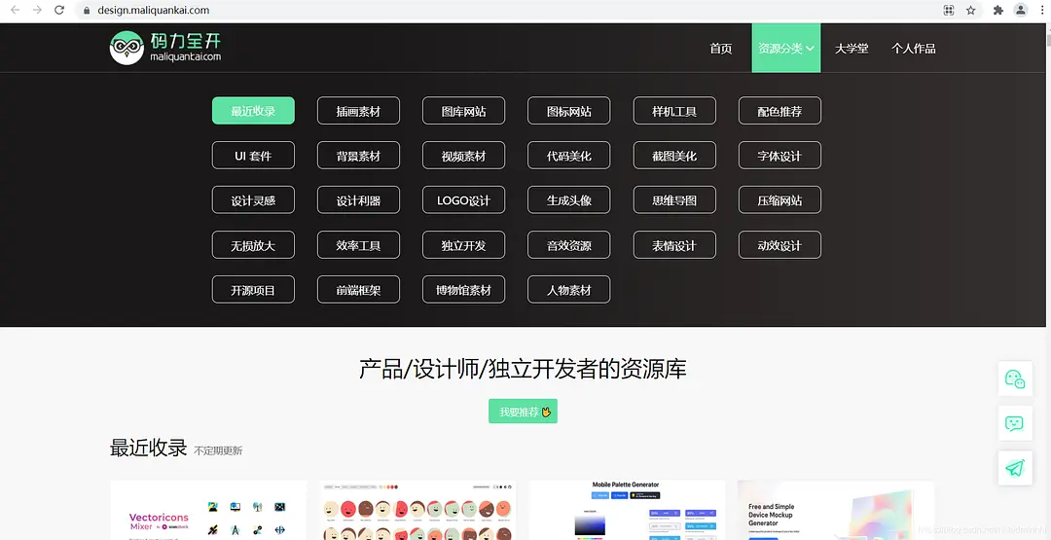This screenshot has width=1051, height=540.
Task: Select the LOGO设计 category
Action: point(463,200)
